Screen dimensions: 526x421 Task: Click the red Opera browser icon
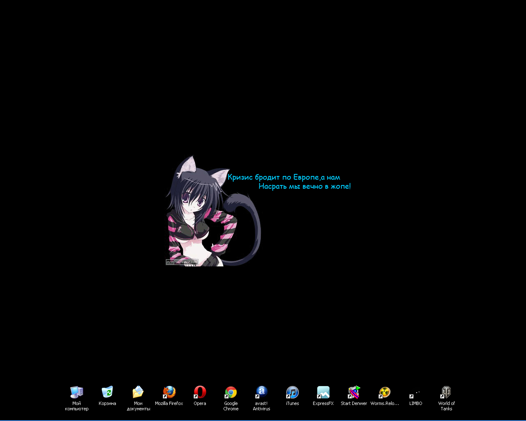click(200, 392)
